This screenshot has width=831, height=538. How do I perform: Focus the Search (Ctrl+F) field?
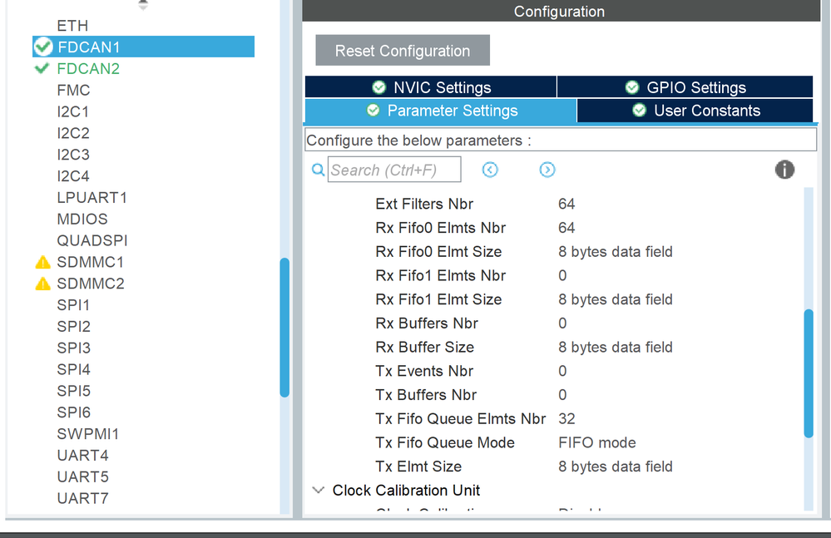(394, 170)
